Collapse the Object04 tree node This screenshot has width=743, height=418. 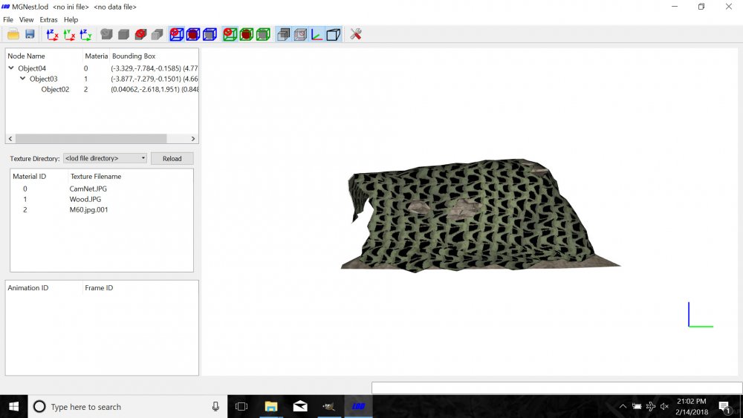[11, 68]
